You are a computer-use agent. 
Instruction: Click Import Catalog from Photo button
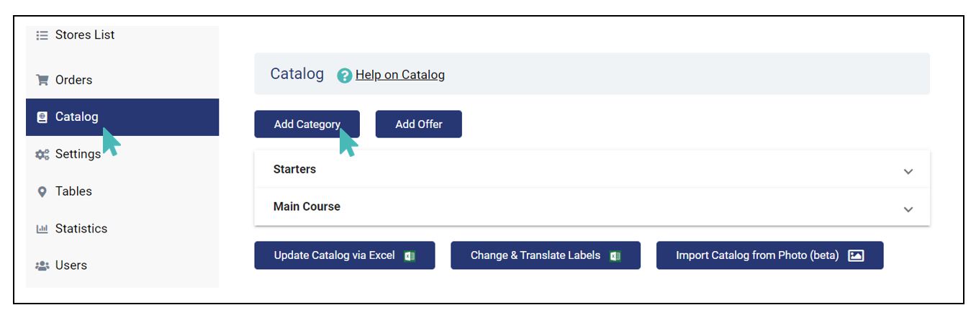(769, 255)
